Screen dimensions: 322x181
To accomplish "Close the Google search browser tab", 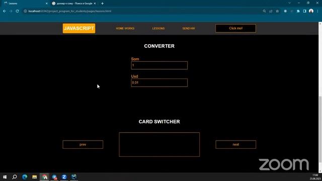I will tap(95, 4).
